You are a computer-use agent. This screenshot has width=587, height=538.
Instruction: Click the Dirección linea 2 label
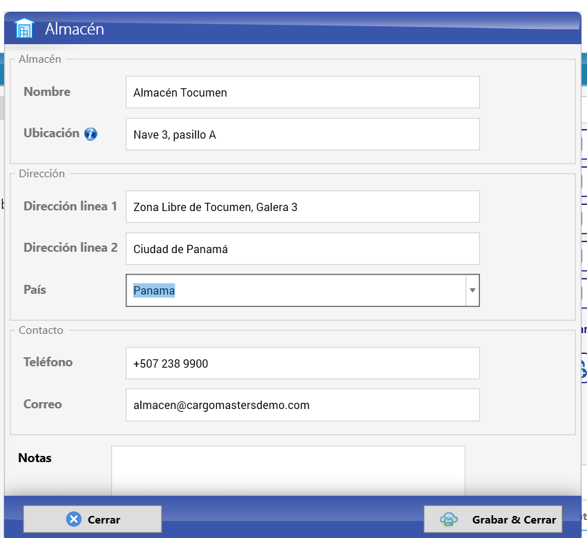pos(70,248)
